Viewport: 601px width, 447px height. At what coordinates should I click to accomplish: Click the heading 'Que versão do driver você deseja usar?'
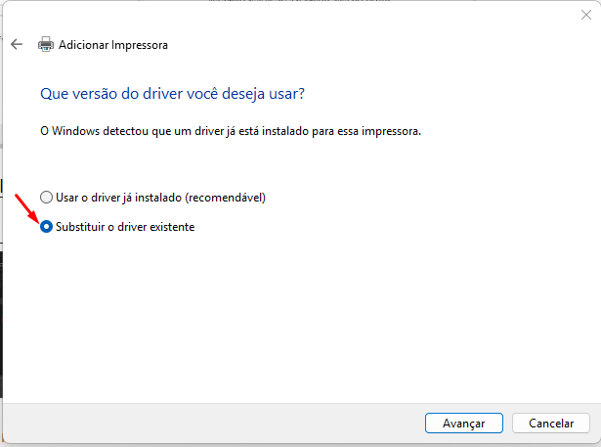tap(172, 94)
